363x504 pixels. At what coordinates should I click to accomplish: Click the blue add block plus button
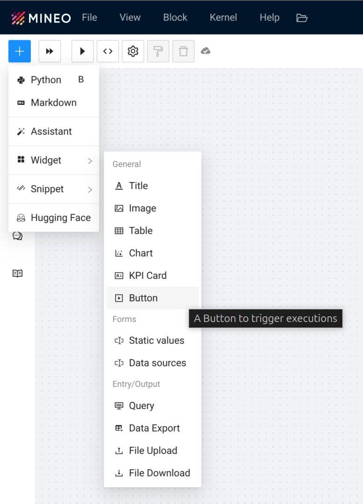coord(20,51)
